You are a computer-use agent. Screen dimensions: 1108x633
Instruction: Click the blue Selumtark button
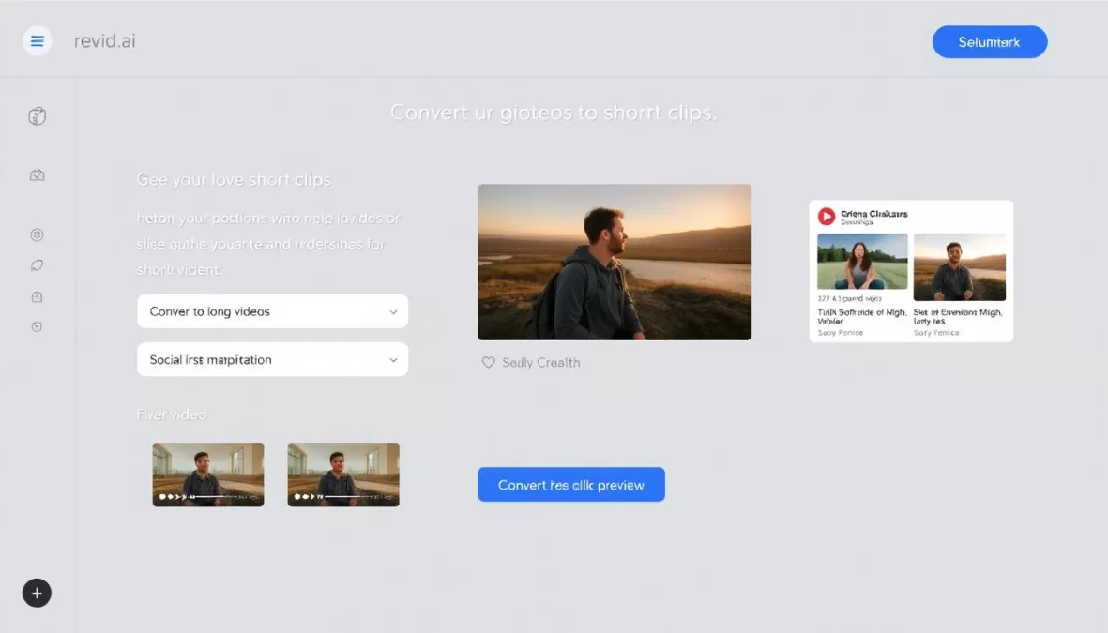click(x=989, y=41)
